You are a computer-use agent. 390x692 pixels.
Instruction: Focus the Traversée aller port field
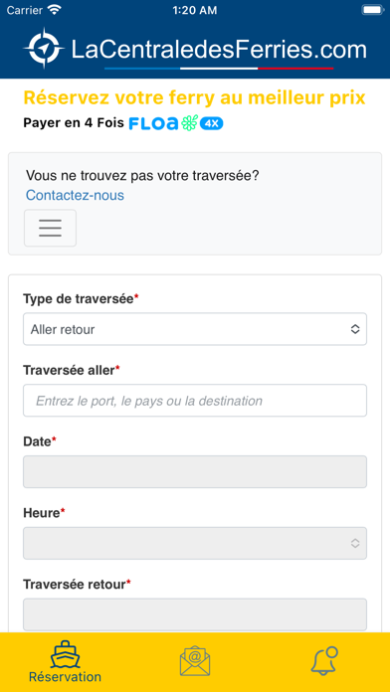pos(195,401)
